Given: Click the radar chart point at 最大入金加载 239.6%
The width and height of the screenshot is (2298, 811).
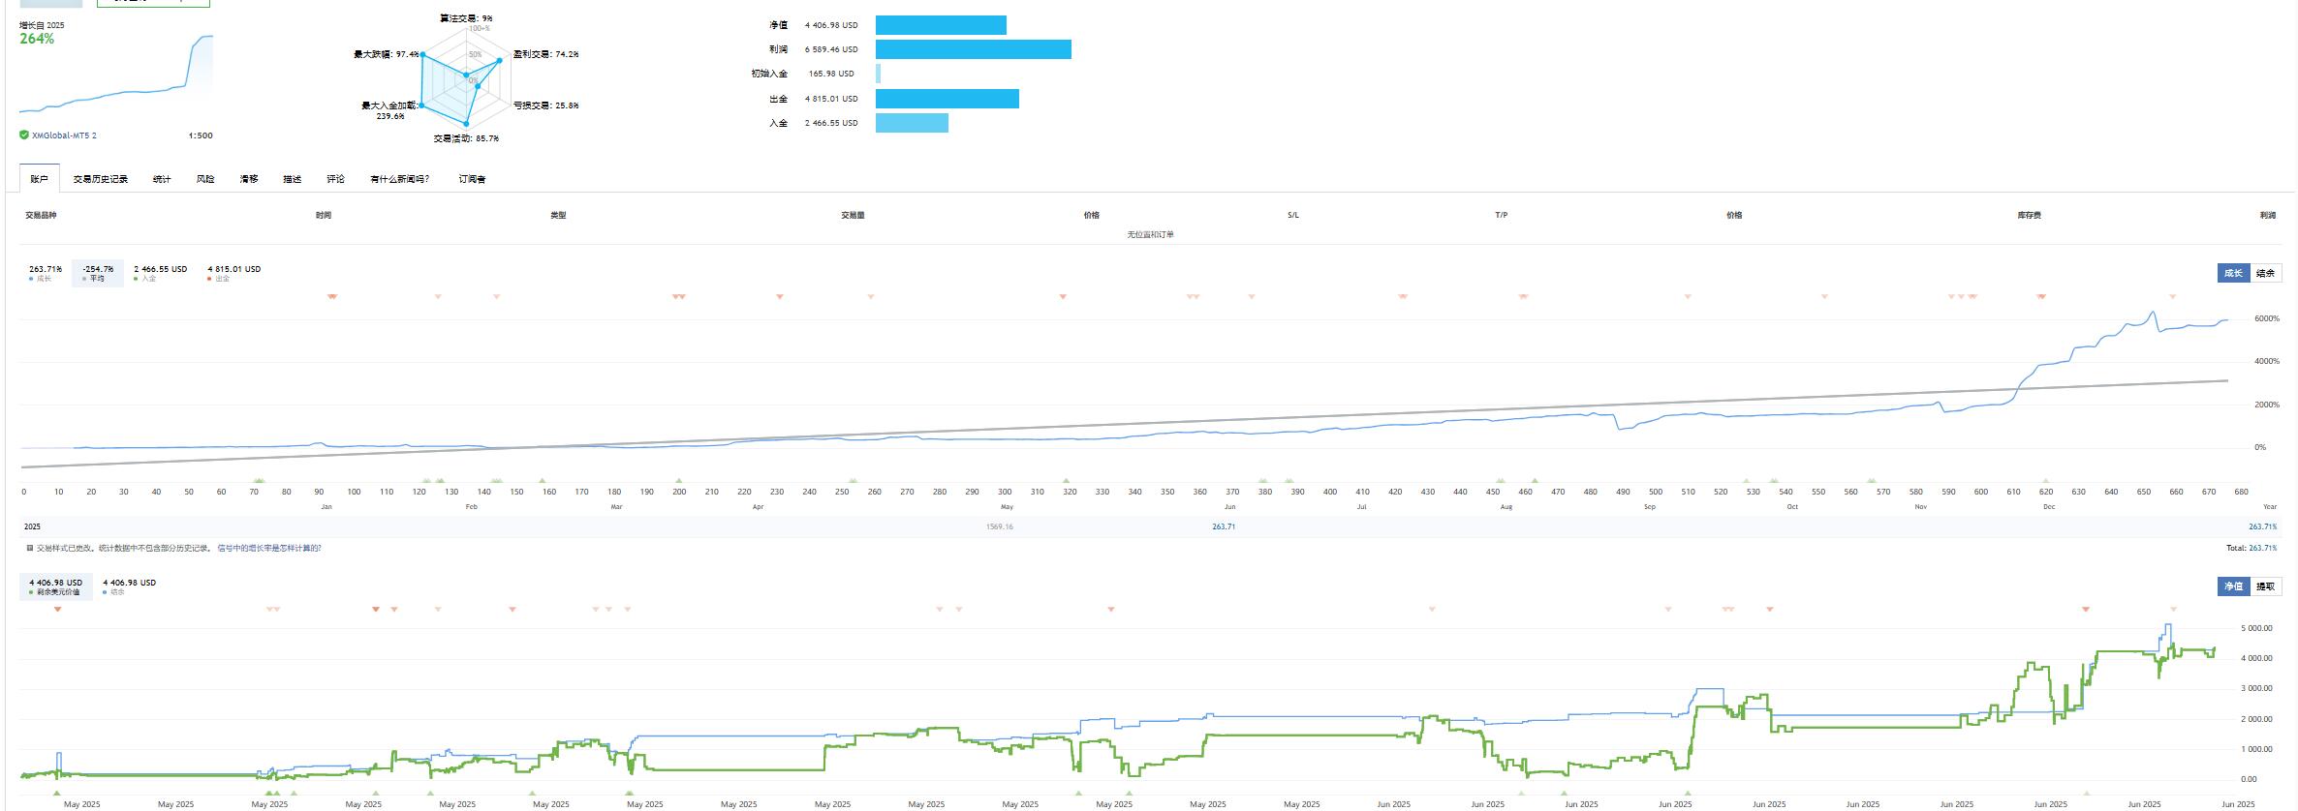Looking at the screenshot, I should click(x=423, y=105).
